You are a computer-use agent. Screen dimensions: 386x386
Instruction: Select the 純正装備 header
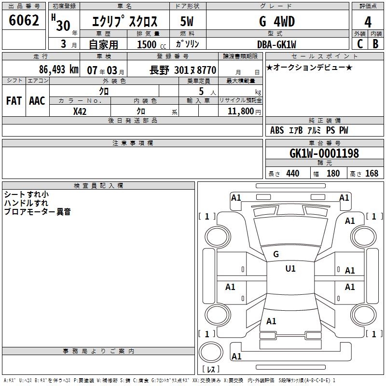pyautogui.click(x=324, y=120)
